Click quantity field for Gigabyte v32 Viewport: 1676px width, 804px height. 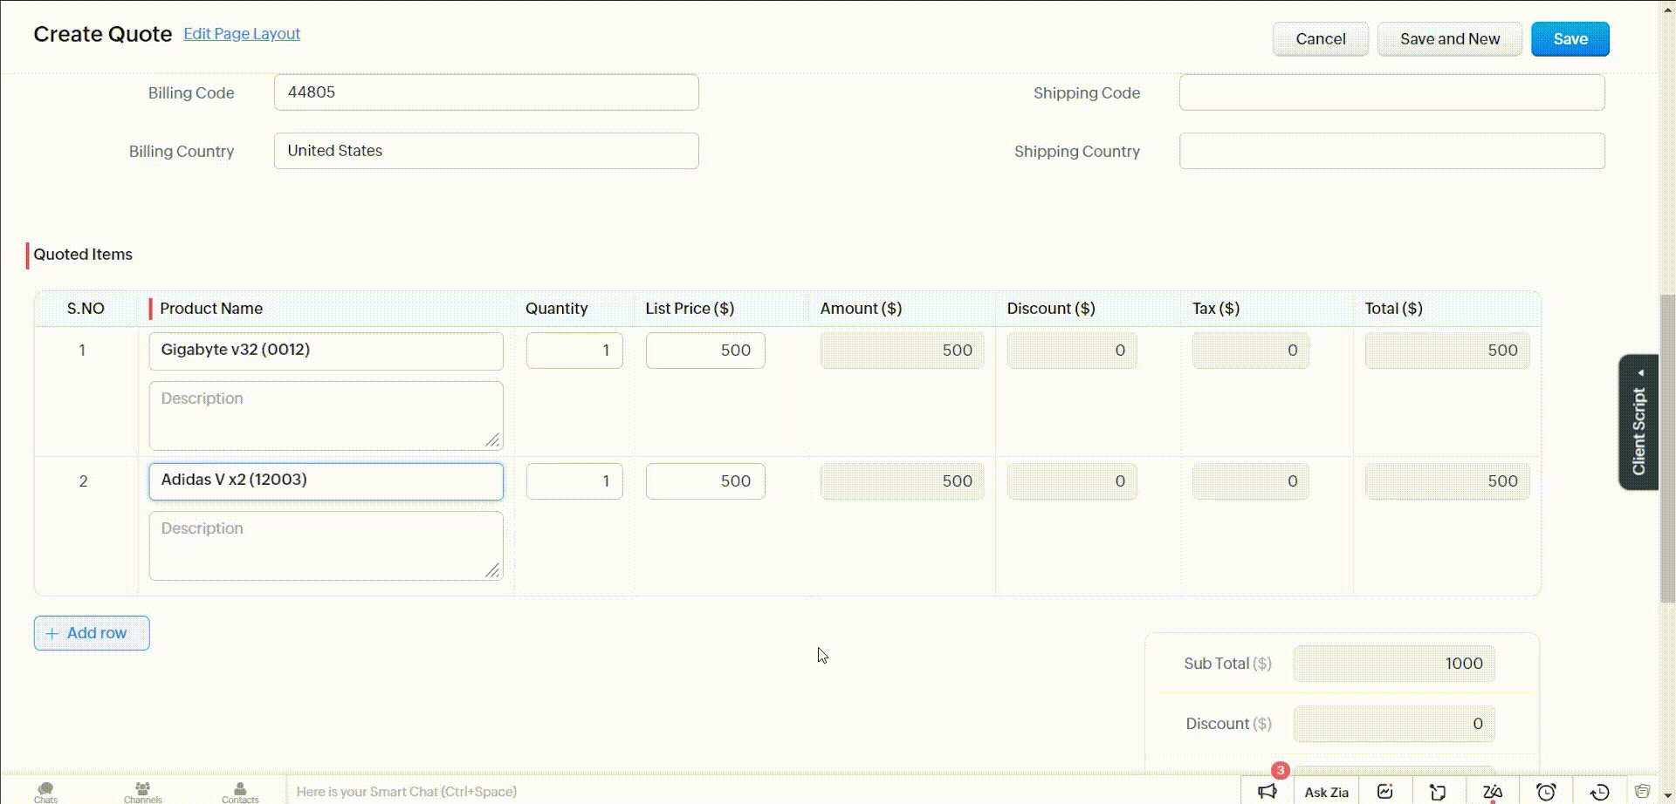point(574,351)
